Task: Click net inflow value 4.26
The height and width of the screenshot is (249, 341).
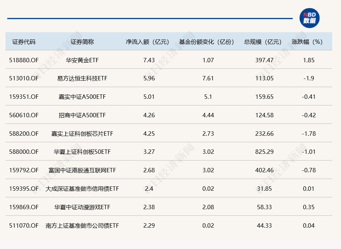Action: tap(149, 115)
